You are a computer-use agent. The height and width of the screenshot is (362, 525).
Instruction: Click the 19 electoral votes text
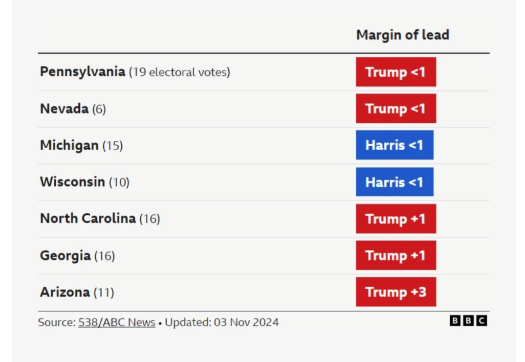[179, 72]
